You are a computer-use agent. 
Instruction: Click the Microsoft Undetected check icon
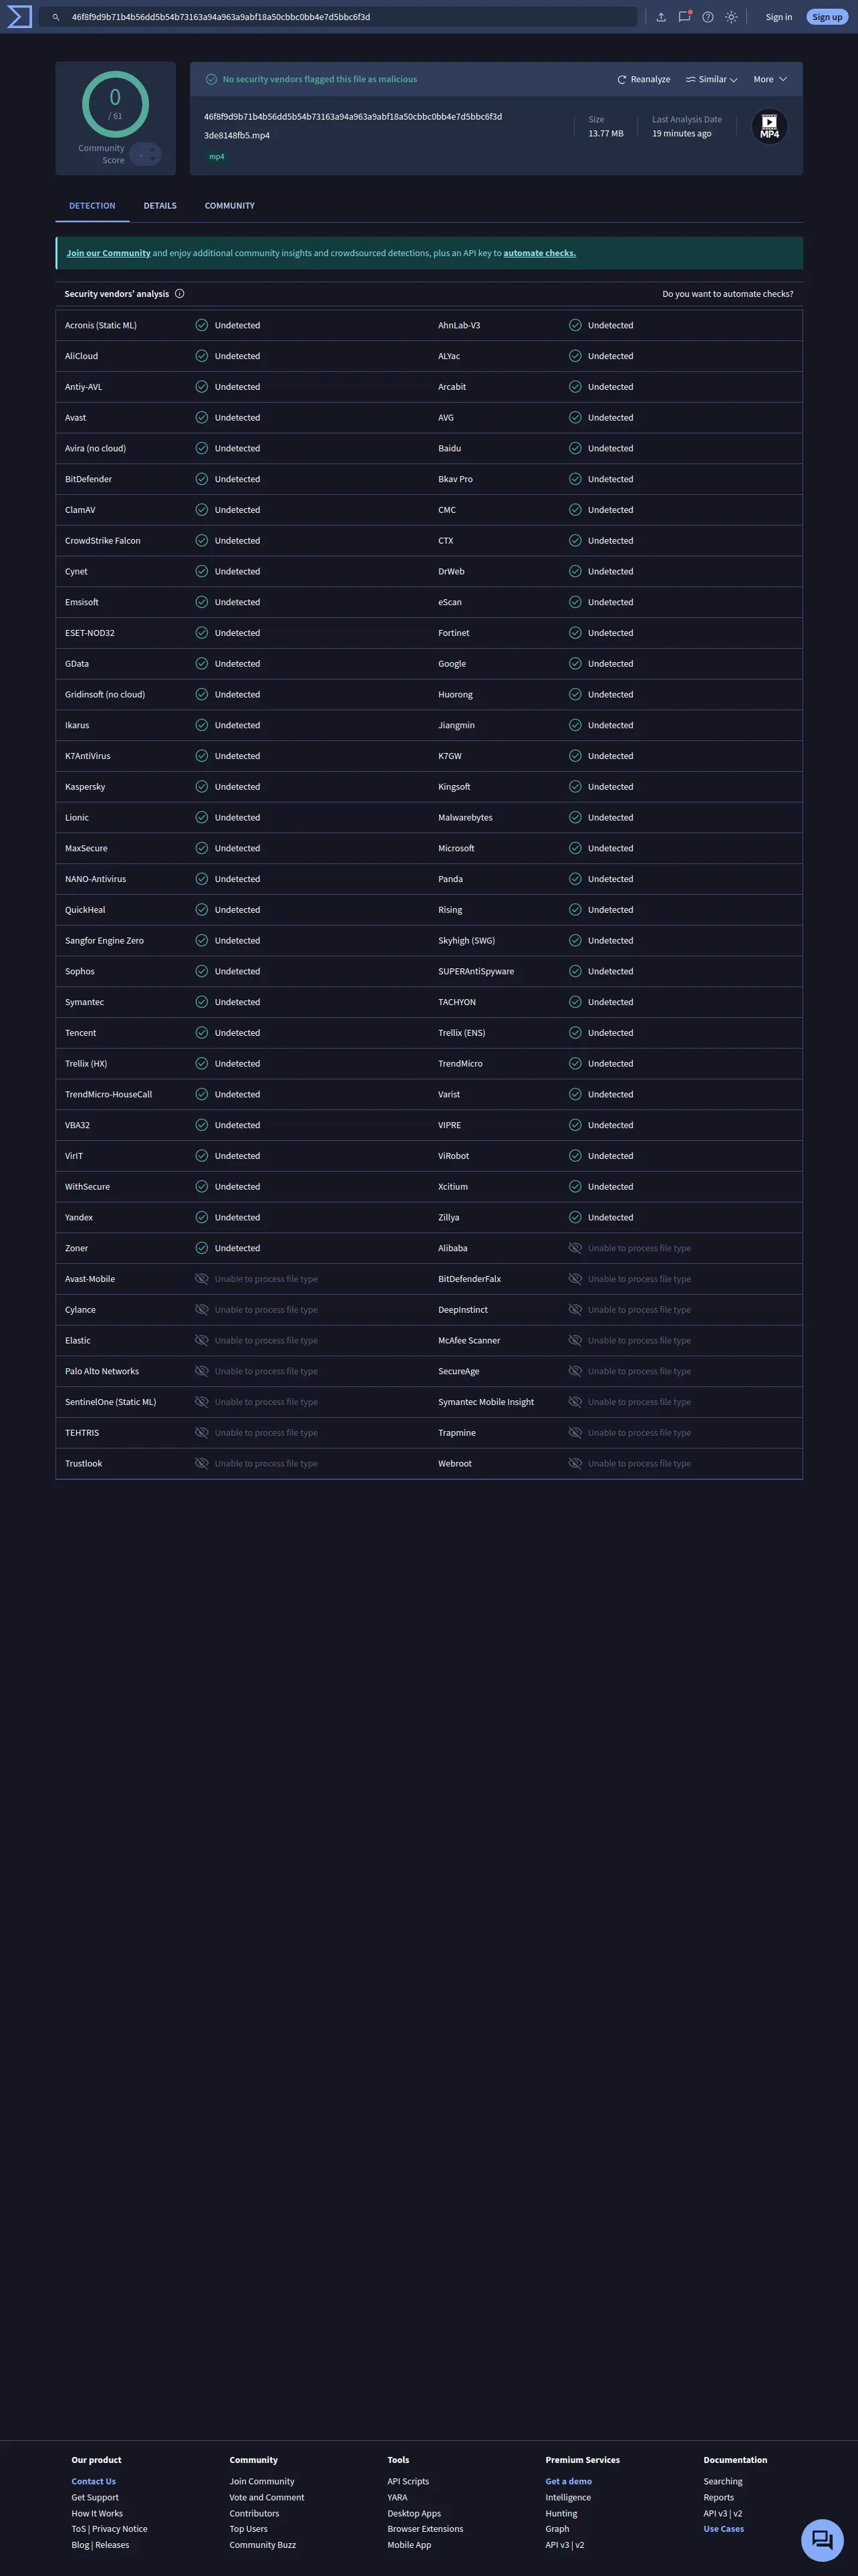coord(575,848)
